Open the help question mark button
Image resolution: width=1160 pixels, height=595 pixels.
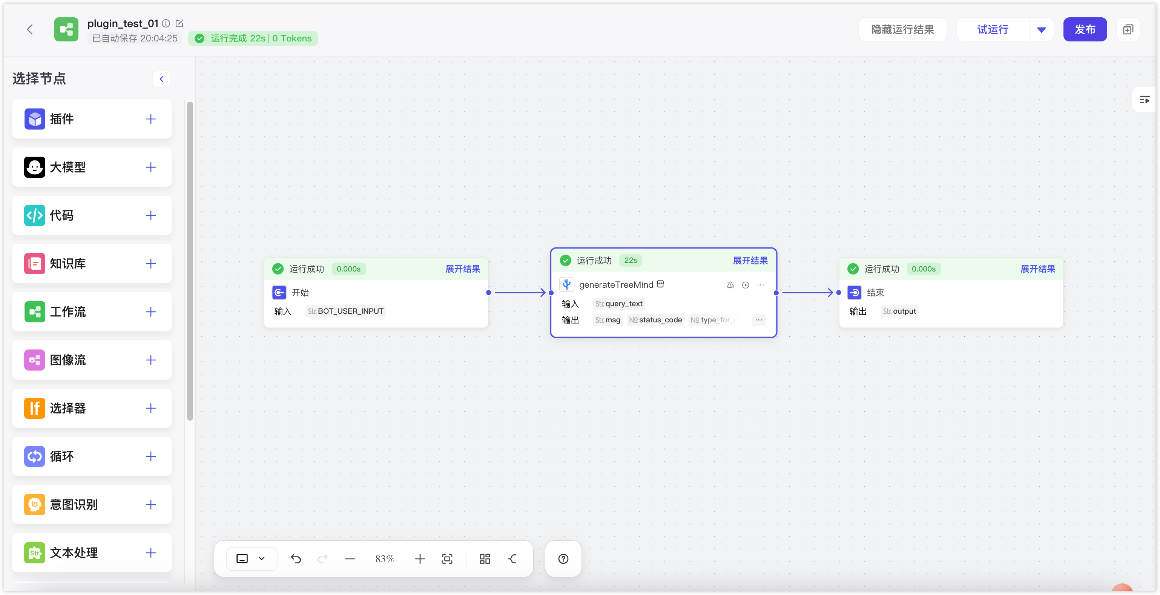coord(563,558)
